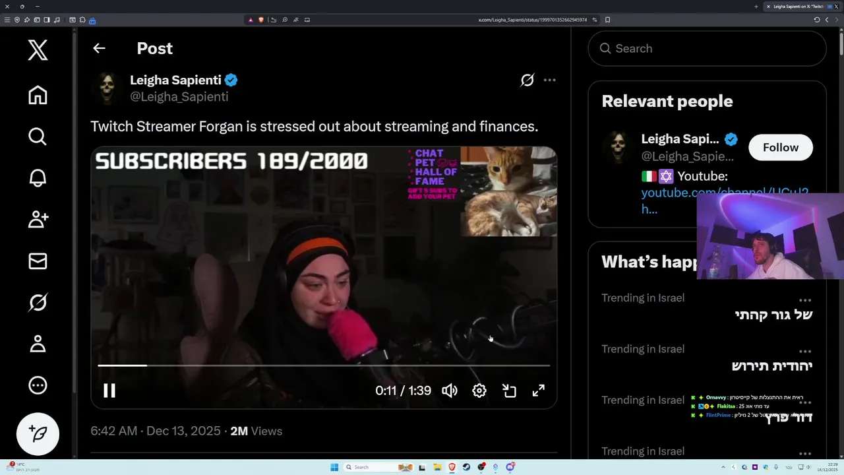Viewport: 844px width, 475px height.
Task: Open post's three-dot more menu
Action: (549, 80)
